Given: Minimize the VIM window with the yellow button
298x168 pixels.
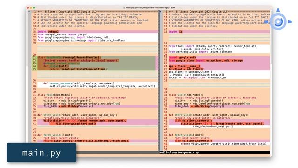Looking at the screenshot, I should [31, 8].
